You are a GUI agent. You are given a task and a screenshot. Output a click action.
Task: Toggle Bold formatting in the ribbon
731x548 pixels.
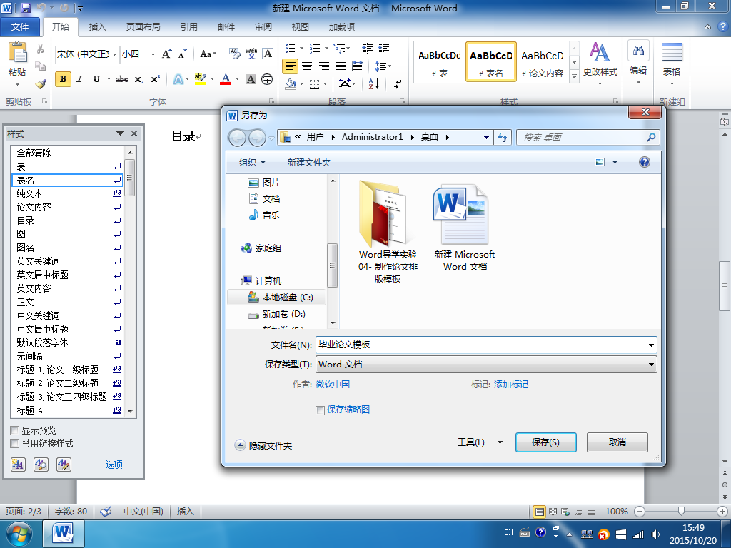(63, 79)
